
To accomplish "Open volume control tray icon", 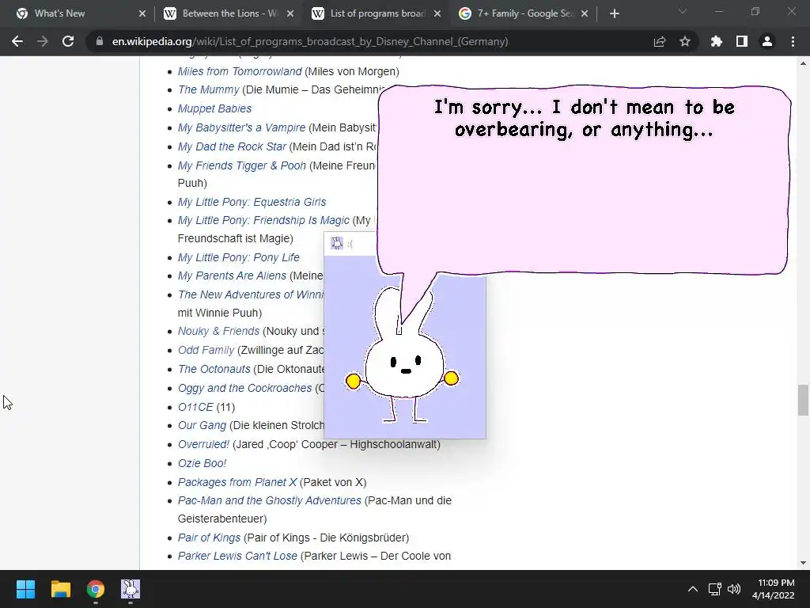I will (733, 589).
